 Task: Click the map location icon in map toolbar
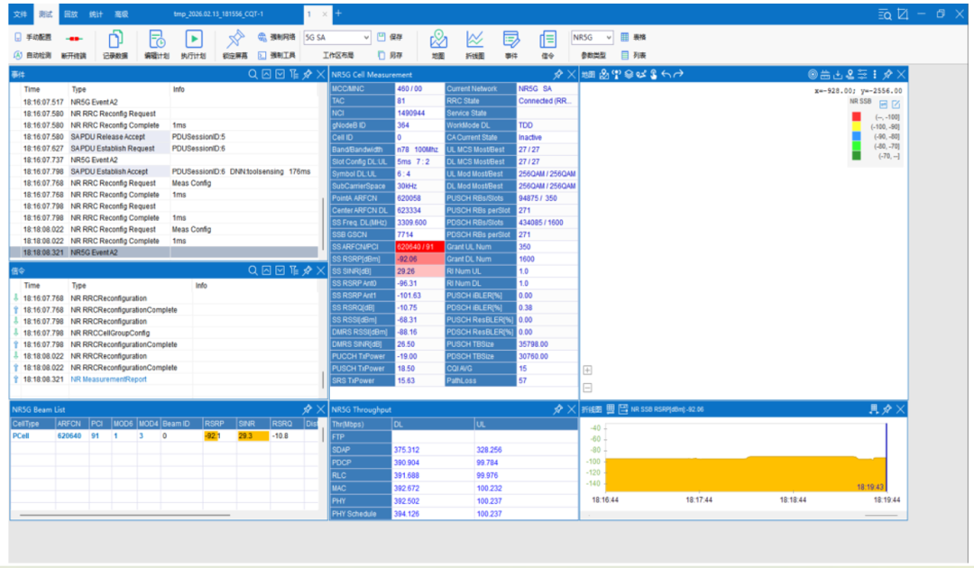[603, 75]
